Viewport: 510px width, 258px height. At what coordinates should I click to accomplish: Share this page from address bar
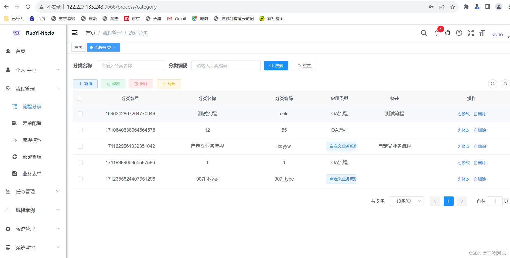[x=442, y=7]
